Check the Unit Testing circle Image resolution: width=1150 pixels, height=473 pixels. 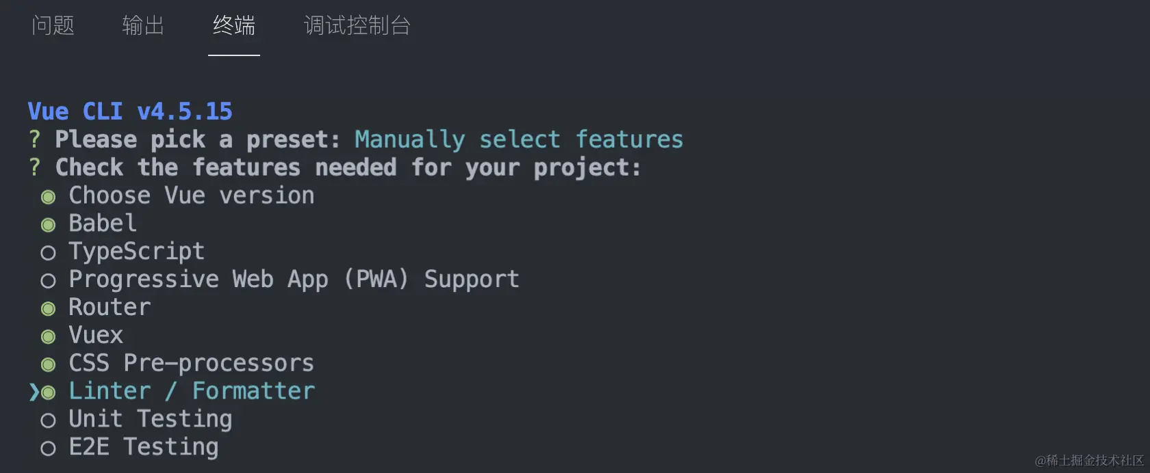tap(48, 420)
